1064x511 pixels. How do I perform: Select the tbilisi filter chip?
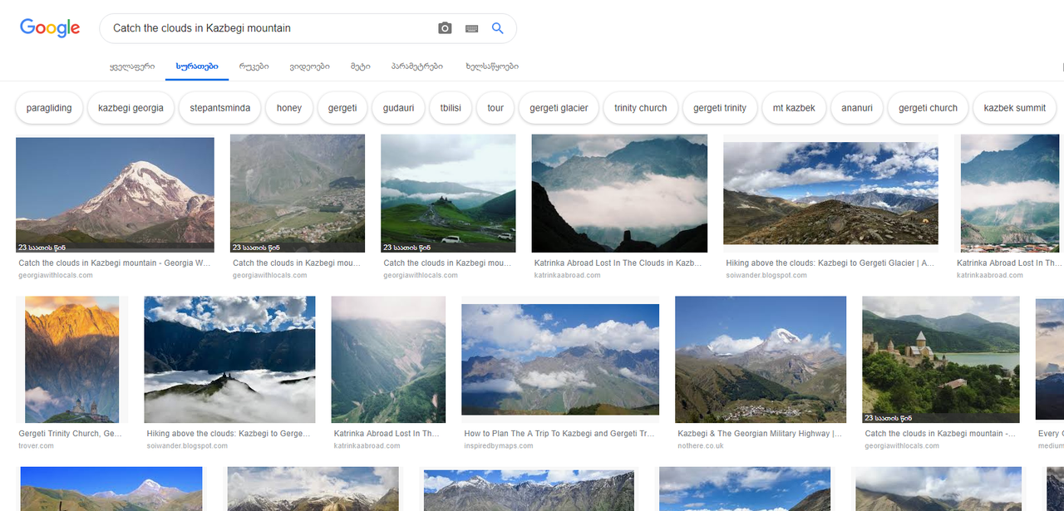point(451,108)
